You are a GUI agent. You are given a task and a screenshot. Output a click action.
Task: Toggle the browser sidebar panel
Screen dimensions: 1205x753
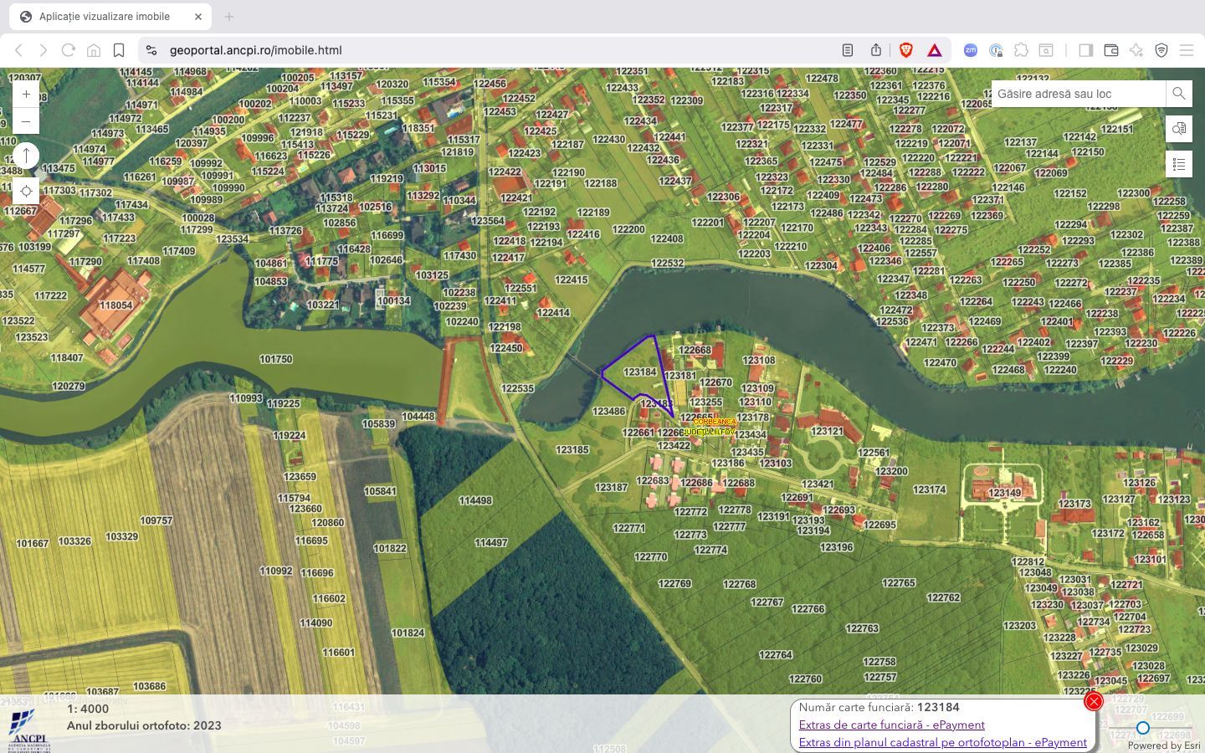tap(1085, 50)
